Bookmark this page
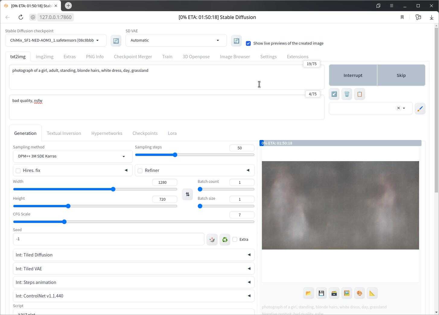Viewport: 439px width, 315px height. pyautogui.click(x=402, y=17)
